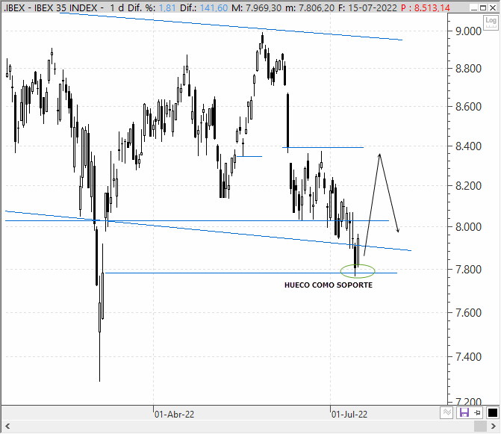Image resolution: width=501 pixels, height=434 pixels.
Task: Click the 7.800 price axis label
Action: point(468,270)
